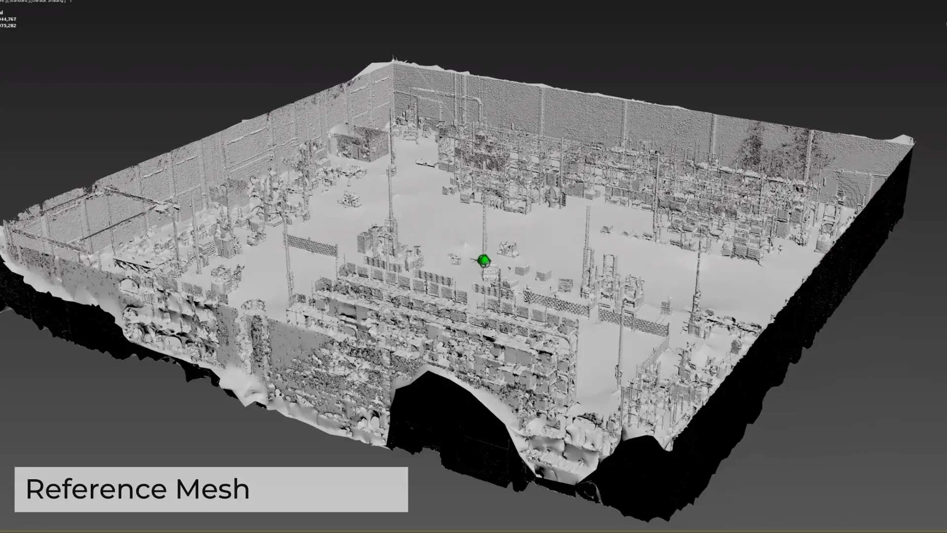Click the statistic value ending in 44,767
The image size is (947, 533).
(x=8, y=19)
